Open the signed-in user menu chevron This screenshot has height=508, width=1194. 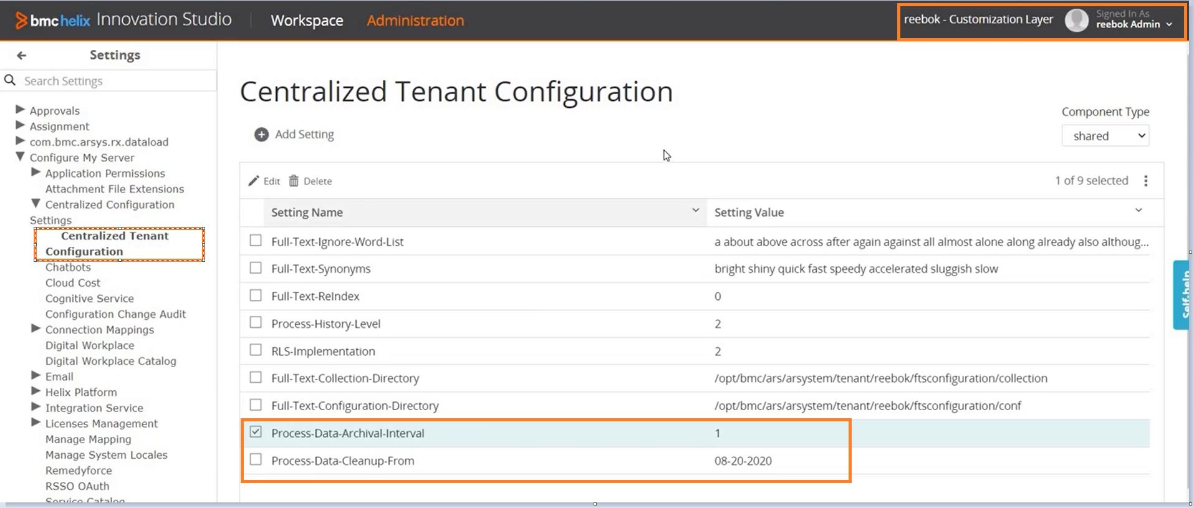click(x=1169, y=25)
